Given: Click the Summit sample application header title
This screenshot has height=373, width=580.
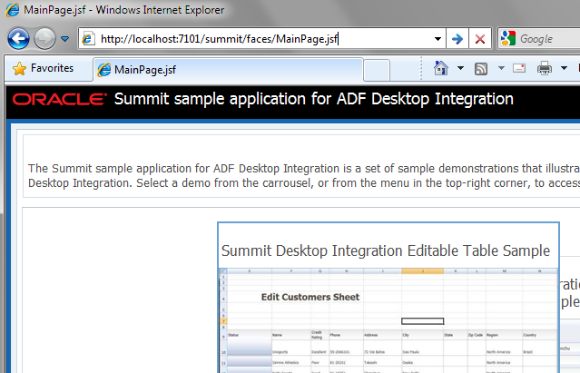Looking at the screenshot, I should click(x=314, y=99).
